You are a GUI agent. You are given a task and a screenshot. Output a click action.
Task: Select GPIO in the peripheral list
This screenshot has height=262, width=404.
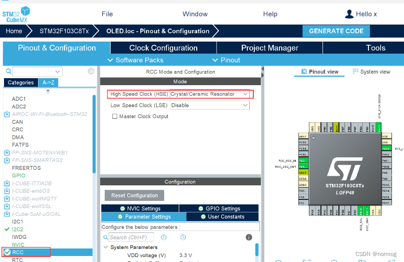pos(19,175)
